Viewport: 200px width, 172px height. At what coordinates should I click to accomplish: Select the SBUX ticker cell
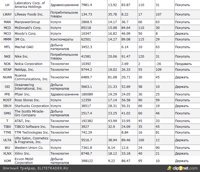pyautogui.click(x=7, y=106)
